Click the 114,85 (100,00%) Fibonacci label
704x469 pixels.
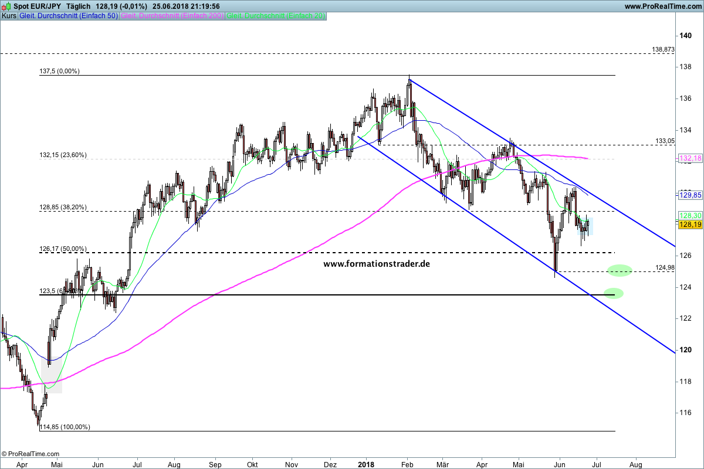click(65, 427)
